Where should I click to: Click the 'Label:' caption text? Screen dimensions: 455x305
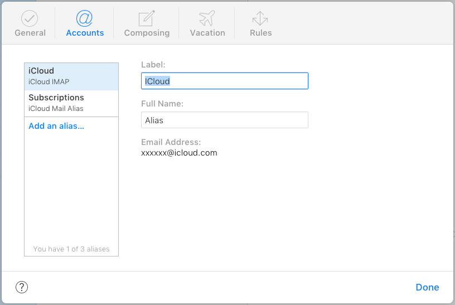tap(153, 65)
